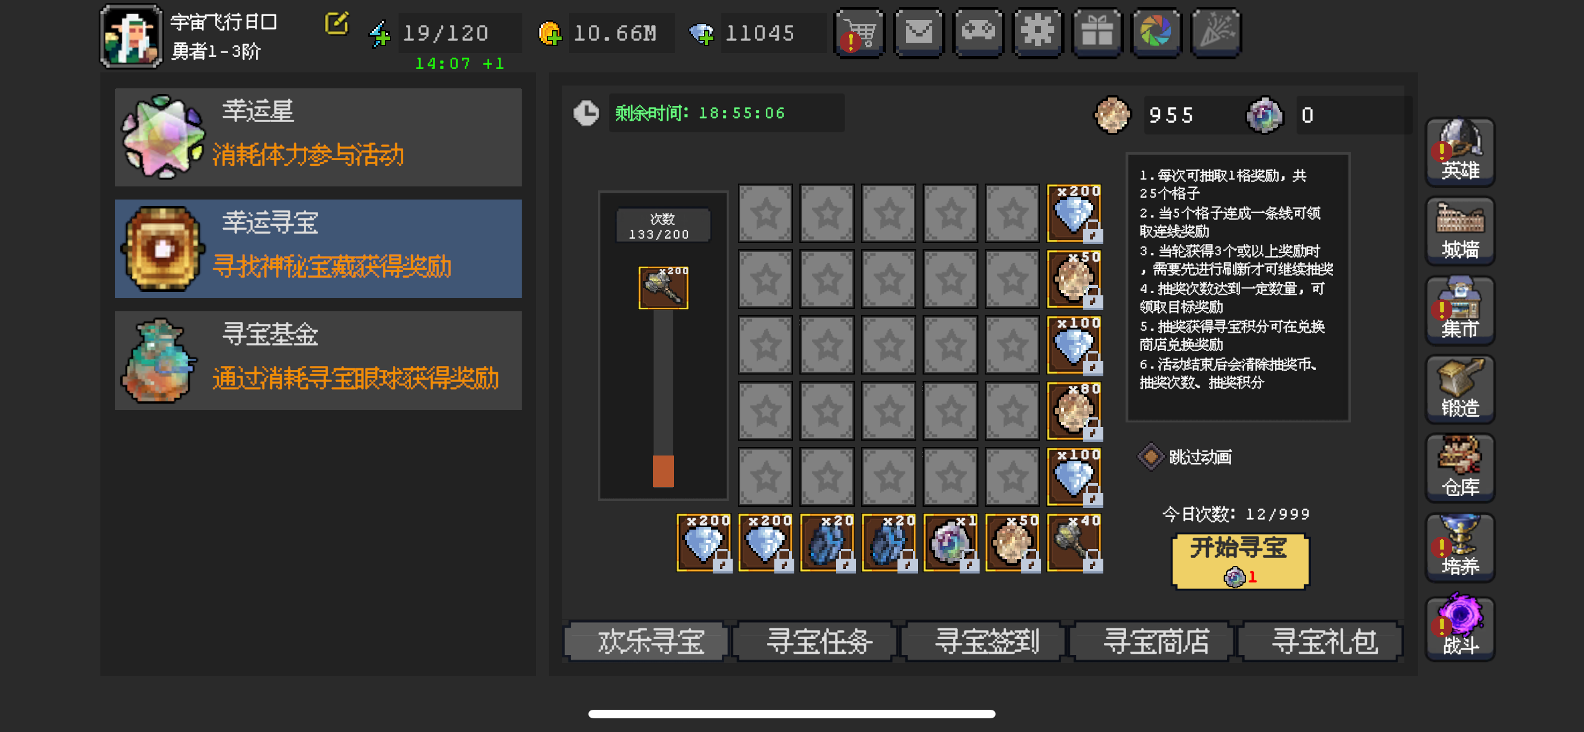This screenshot has width=1584, height=732.
Task: Open the shopping cart store icon
Action: pyautogui.click(x=859, y=32)
